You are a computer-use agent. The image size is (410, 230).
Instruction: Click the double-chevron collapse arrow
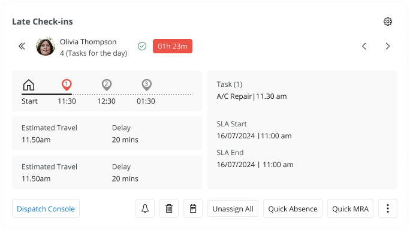[22, 46]
